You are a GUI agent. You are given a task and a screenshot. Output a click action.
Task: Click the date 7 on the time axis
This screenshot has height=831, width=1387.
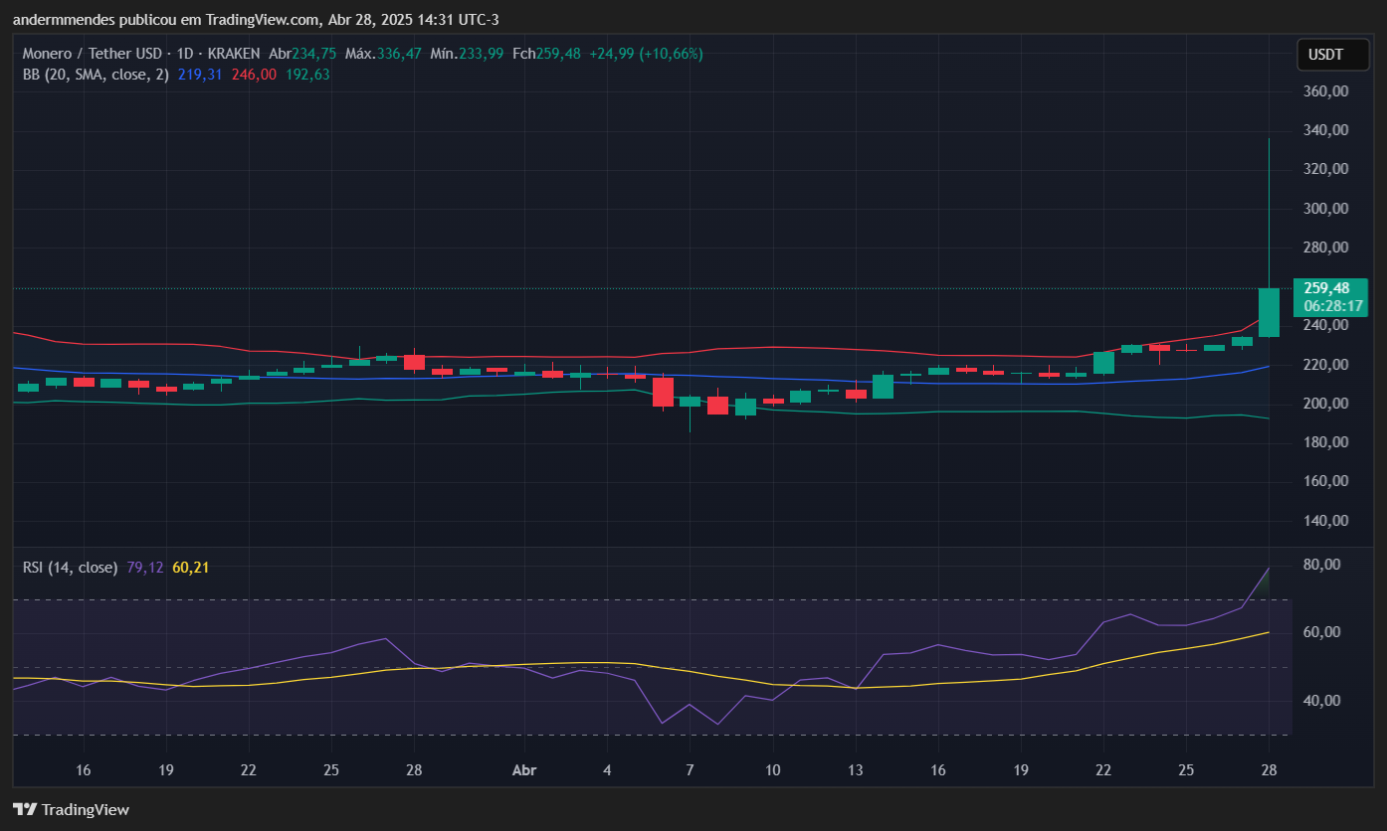tap(690, 770)
